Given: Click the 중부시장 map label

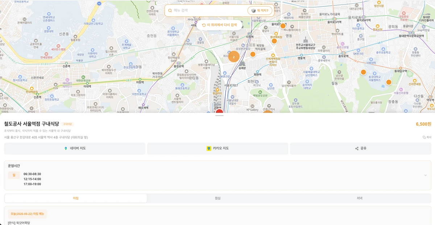Looking at the screenshot, I should pos(378,30).
